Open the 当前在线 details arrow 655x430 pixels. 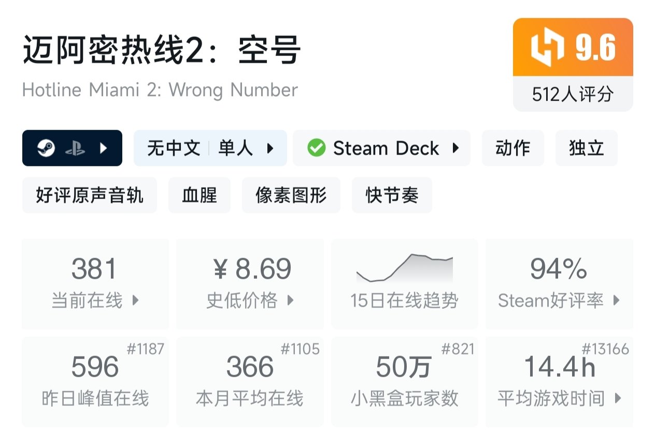tap(136, 300)
